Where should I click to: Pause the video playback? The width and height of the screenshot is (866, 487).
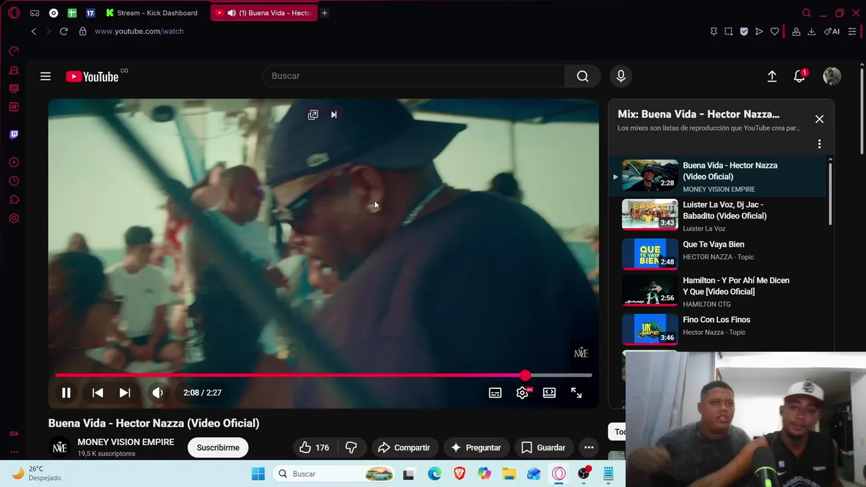(66, 392)
